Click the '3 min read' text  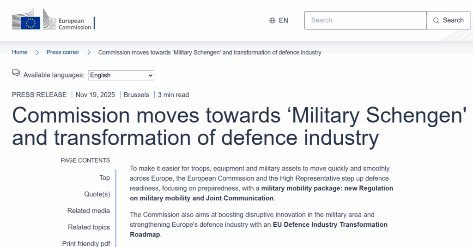(x=174, y=95)
